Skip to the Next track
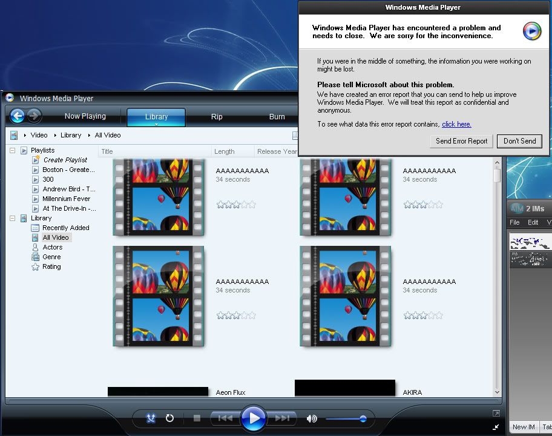Image resolution: width=552 pixels, height=436 pixels. point(282,418)
